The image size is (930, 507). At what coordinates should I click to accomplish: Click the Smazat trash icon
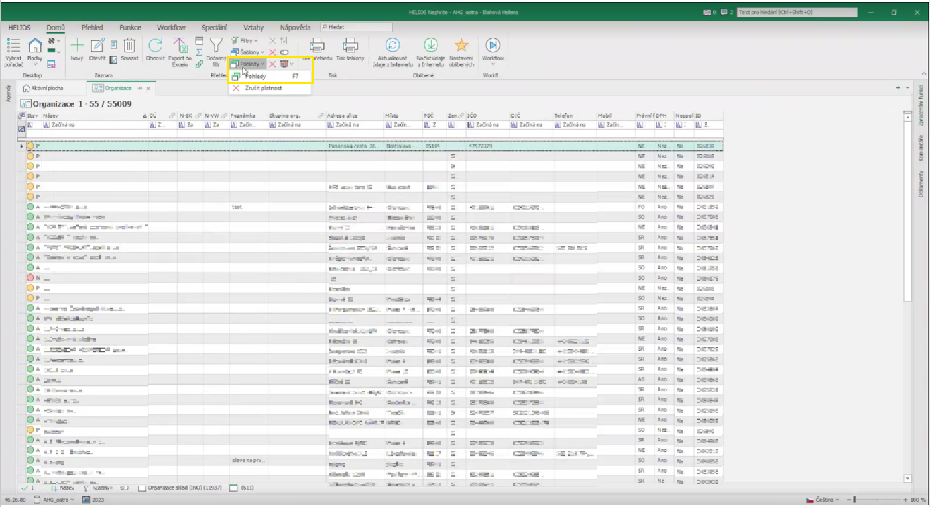pos(130,46)
